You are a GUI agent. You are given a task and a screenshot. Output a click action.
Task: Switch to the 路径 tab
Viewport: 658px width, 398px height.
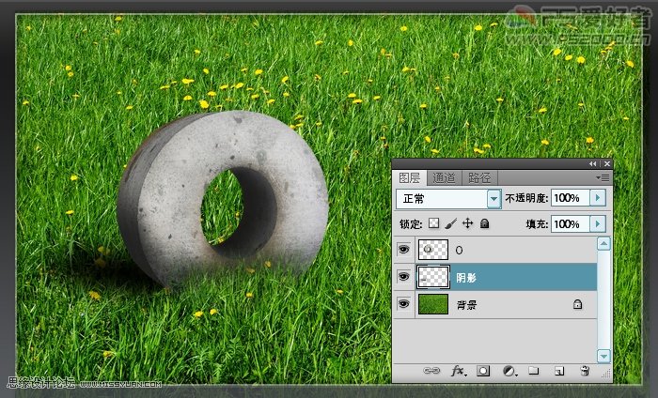pos(479,178)
